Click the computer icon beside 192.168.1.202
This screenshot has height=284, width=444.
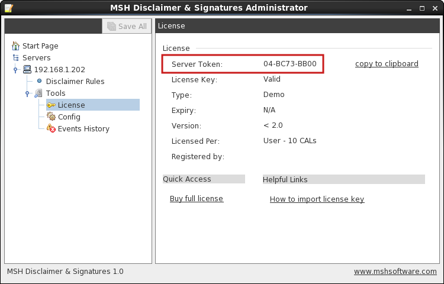(x=27, y=69)
